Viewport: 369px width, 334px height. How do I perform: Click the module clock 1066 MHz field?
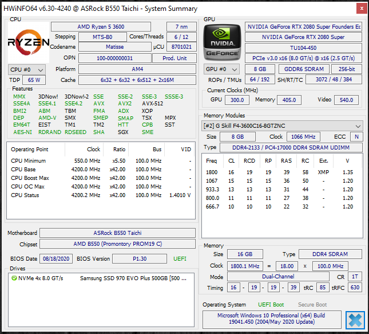coord(303,137)
